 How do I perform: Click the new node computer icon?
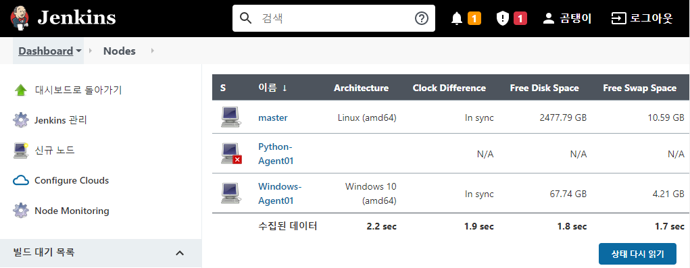[21, 151]
